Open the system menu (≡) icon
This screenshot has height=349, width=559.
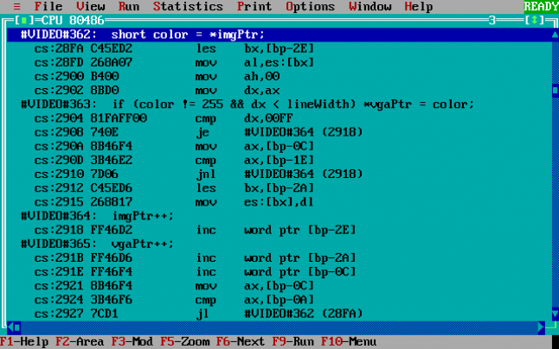16,6
